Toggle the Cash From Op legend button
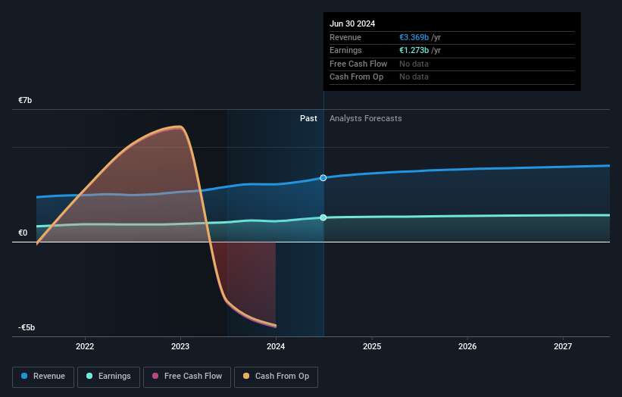The height and width of the screenshot is (397, 622). tap(276, 377)
